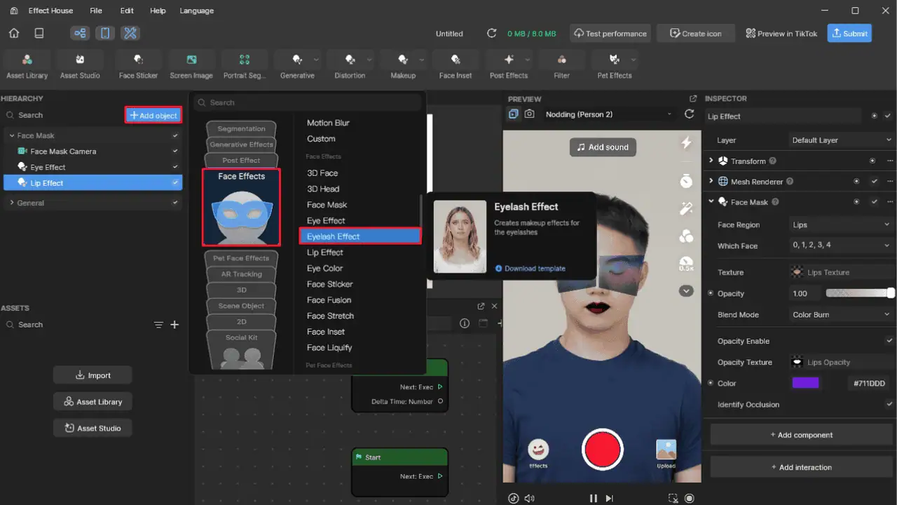Toggle the Identify Occlusion checkbox
897x505 pixels.
889,404
